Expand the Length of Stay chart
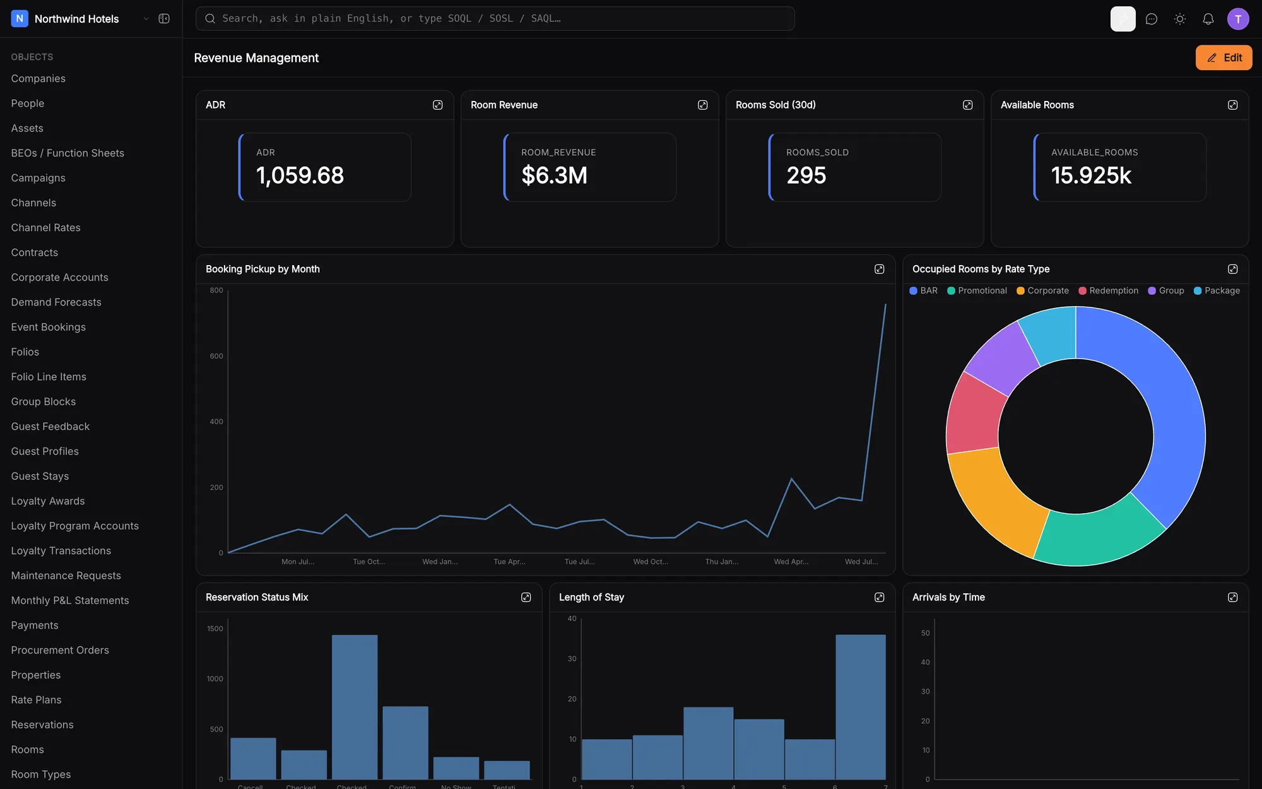This screenshot has width=1262, height=789. coord(879,597)
